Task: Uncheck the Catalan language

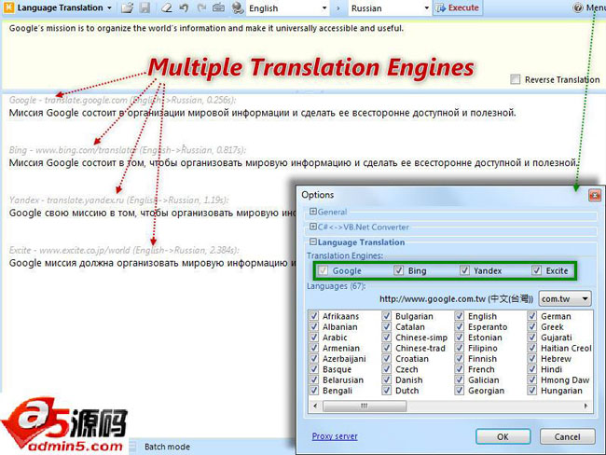Action: click(386, 326)
